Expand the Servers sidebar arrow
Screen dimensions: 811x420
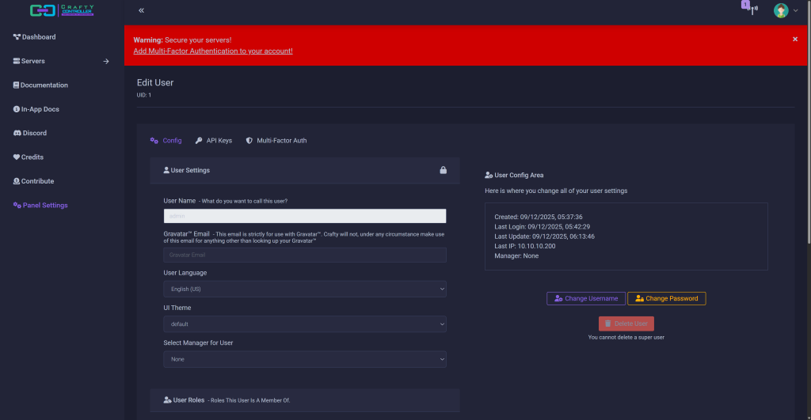coord(106,61)
